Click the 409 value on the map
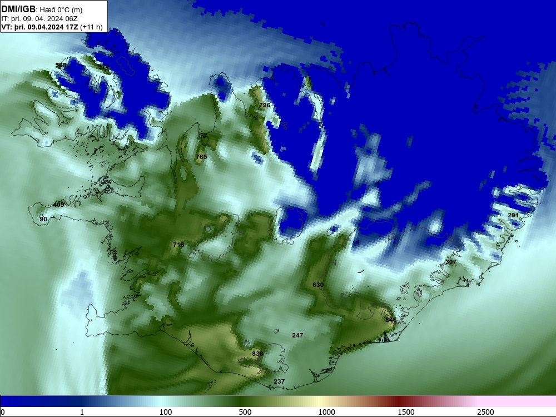The image size is (556, 417). [58, 205]
